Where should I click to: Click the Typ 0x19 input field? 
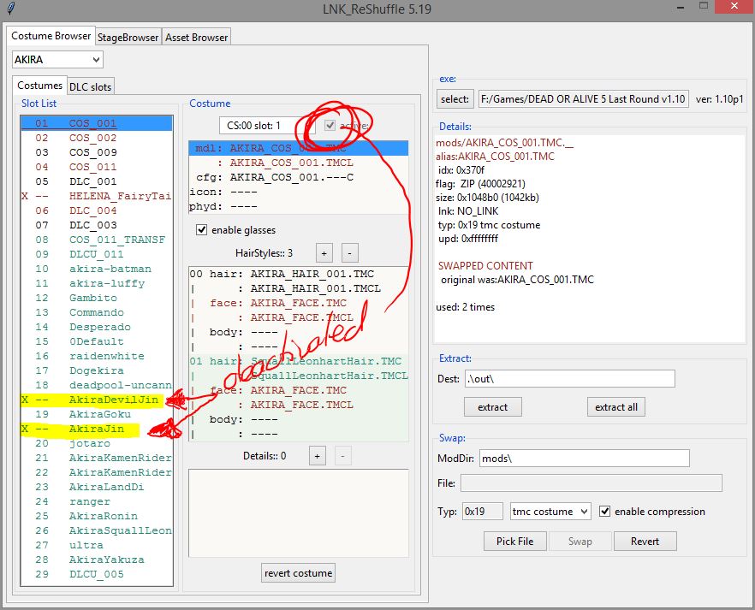click(483, 512)
